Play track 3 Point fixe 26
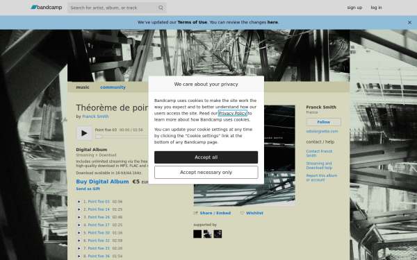Viewport: 417px width, 260px height. point(79,217)
